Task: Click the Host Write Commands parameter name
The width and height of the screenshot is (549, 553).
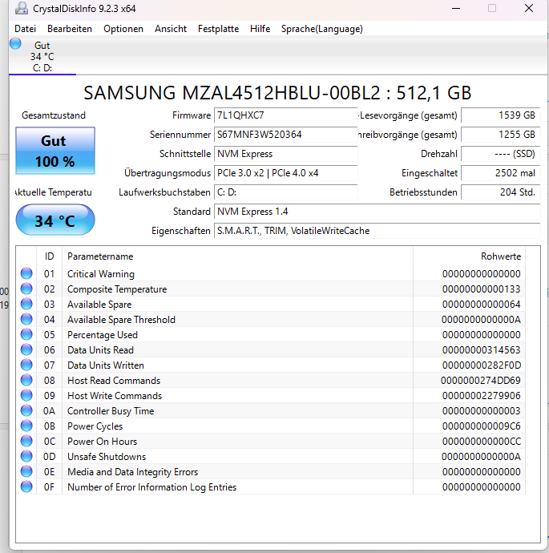Action: click(x=115, y=396)
